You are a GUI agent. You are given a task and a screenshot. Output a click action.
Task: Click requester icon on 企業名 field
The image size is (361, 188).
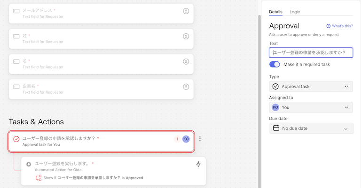pyautogui.click(x=186, y=86)
